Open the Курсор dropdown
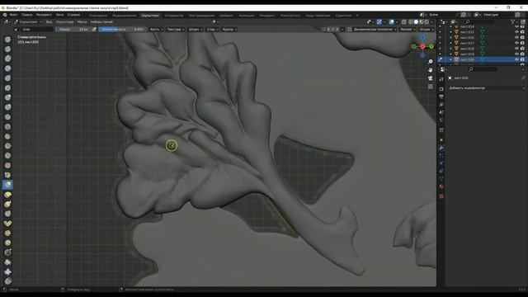This screenshot has height=297, width=528. 229,30
